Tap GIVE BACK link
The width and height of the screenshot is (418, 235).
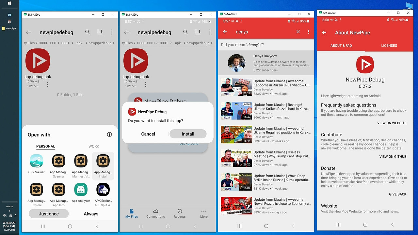398,194
